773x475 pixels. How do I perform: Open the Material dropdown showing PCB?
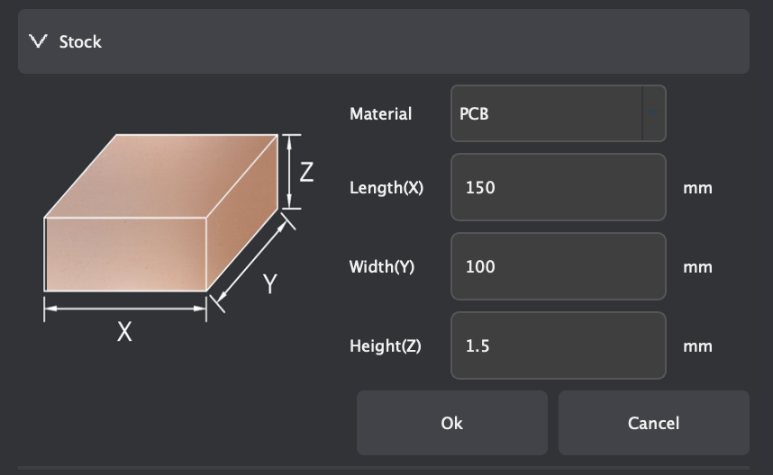(546, 113)
